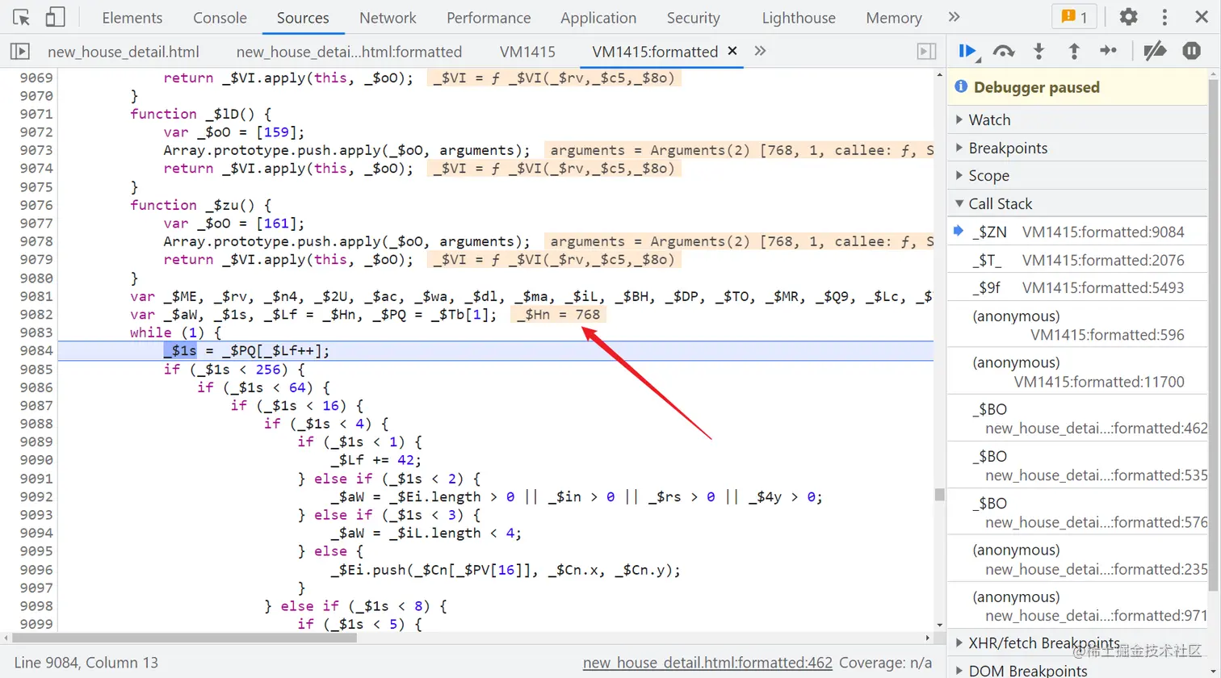Select anonymous frame at VM1415:formatted:596
Screen dimensions: 1221x678
click(1077, 325)
